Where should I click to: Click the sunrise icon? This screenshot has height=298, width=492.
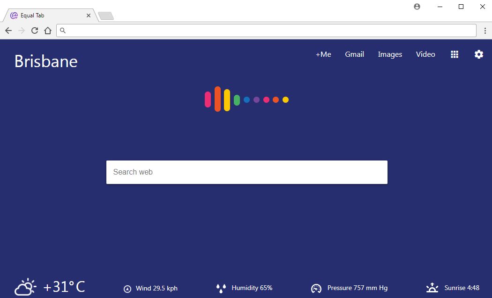click(x=432, y=288)
